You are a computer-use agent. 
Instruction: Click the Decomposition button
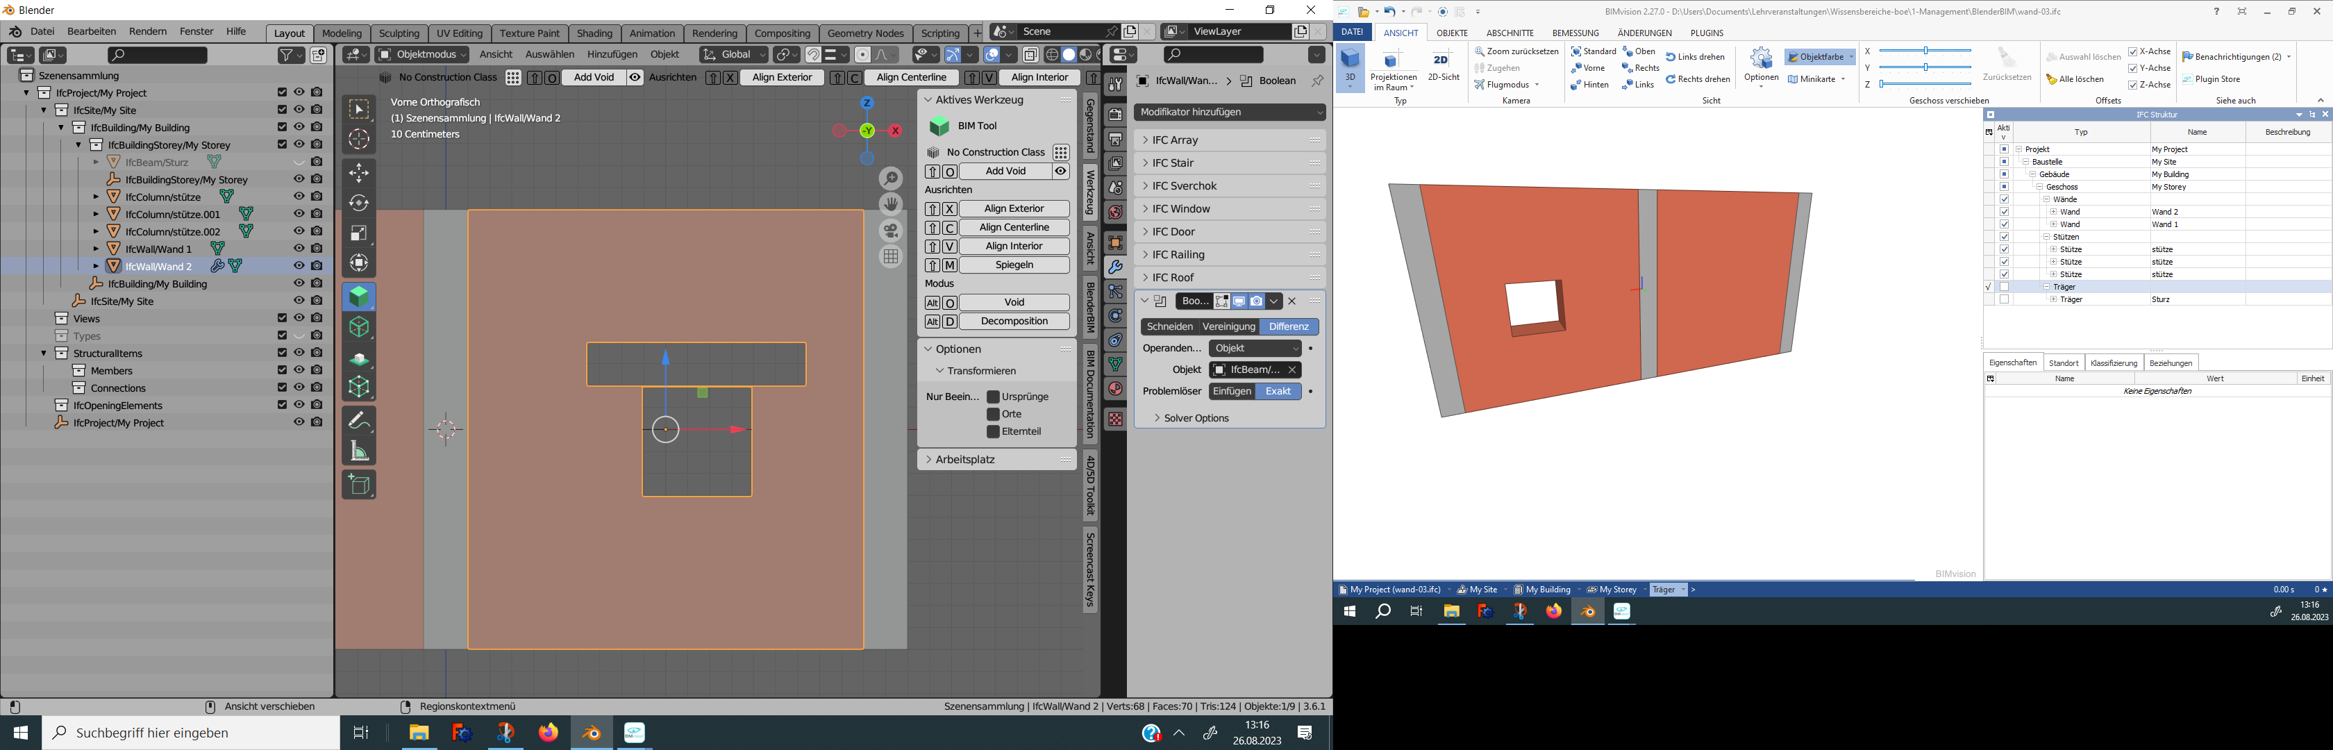click(x=1014, y=322)
